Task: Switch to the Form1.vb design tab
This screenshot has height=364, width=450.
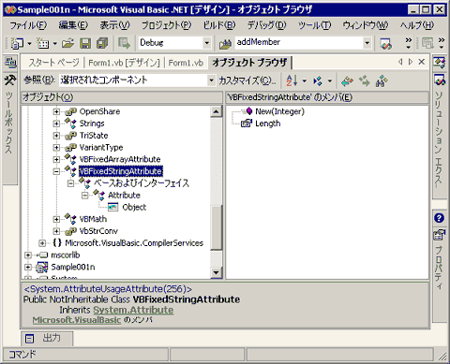Action: point(124,63)
